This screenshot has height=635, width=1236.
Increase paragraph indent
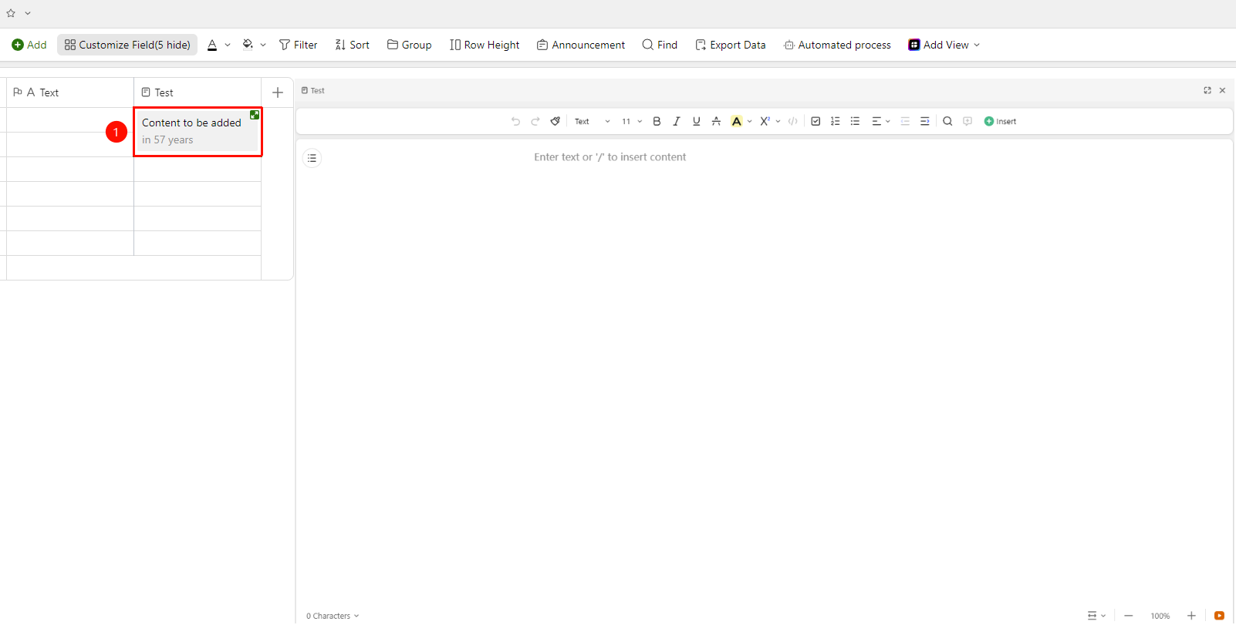coord(925,121)
